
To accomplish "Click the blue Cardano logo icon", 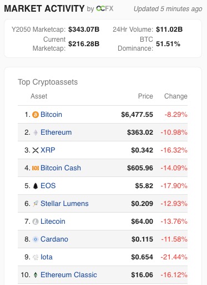I will tap(36, 239).
